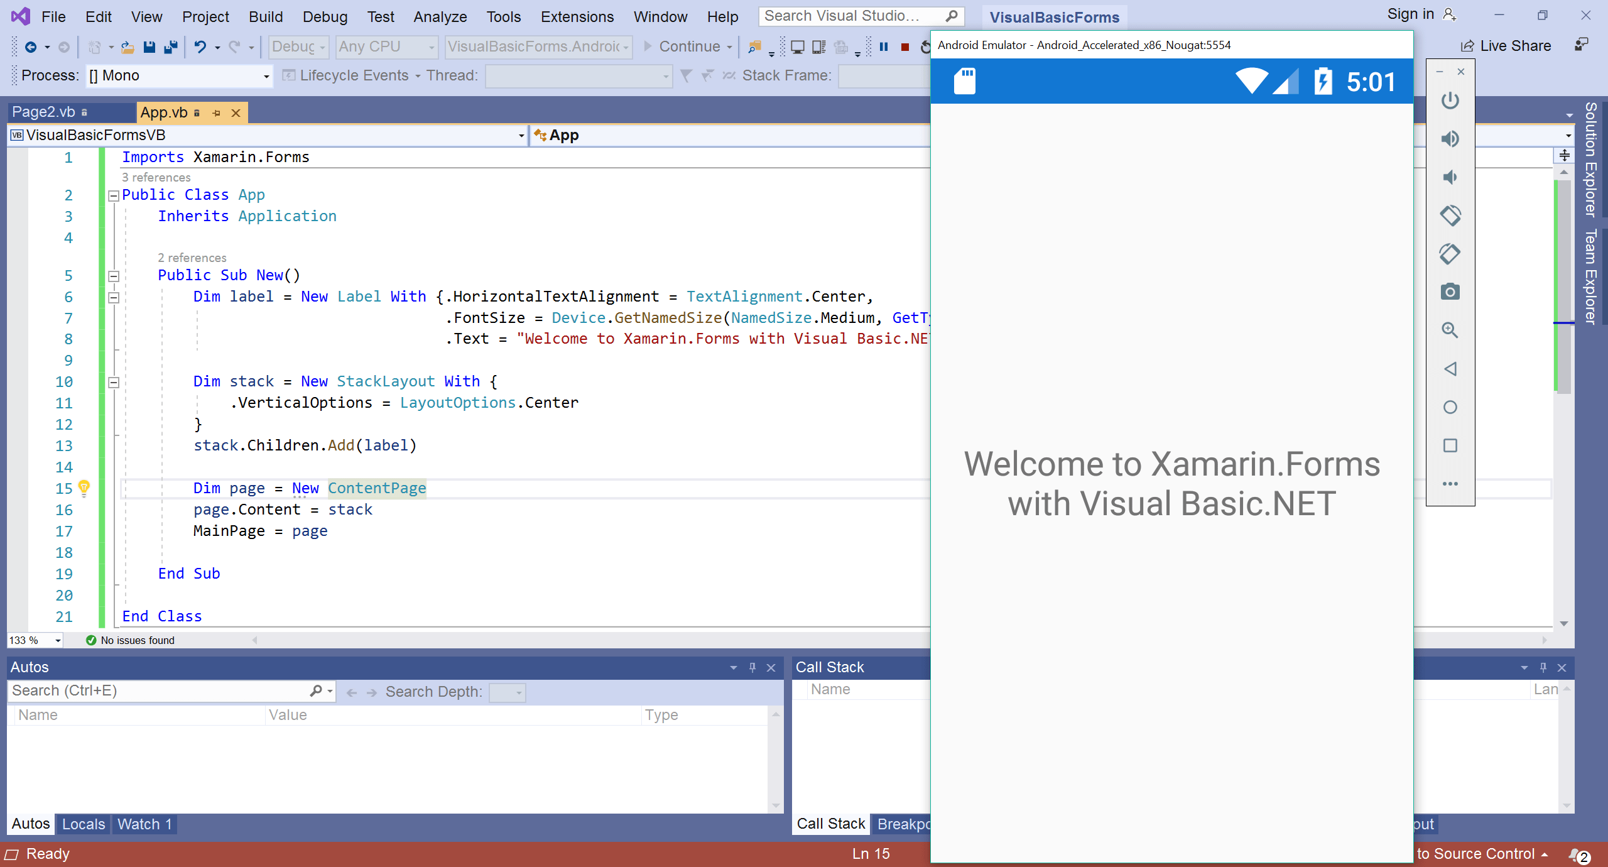The height and width of the screenshot is (867, 1608).
Task: Click the Undo icon in the toolbar
Action: pyautogui.click(x=200, y=46)
